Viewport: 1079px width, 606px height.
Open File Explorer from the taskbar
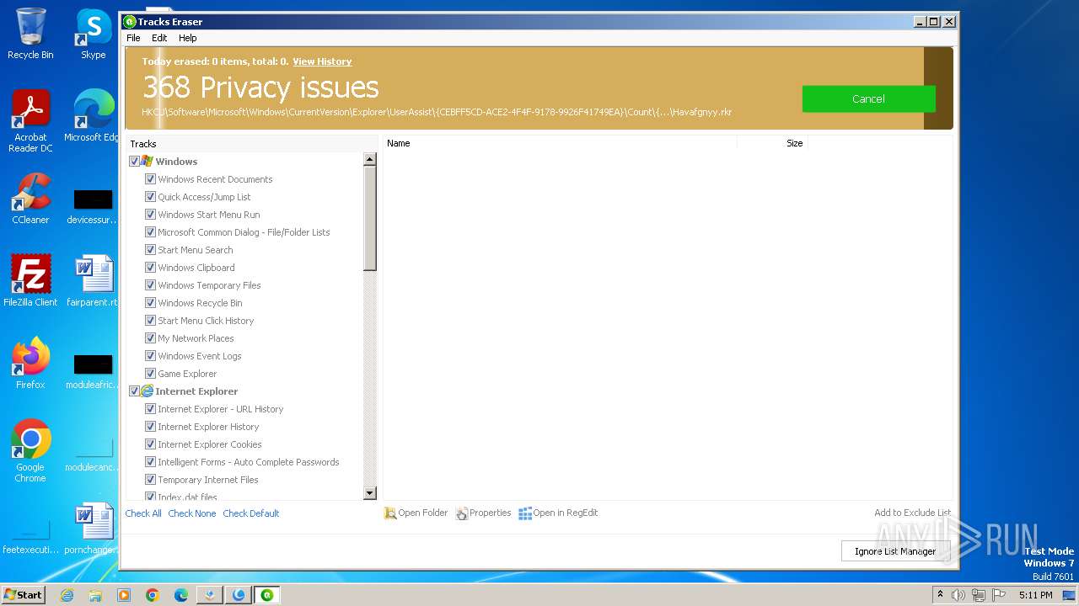95,595
